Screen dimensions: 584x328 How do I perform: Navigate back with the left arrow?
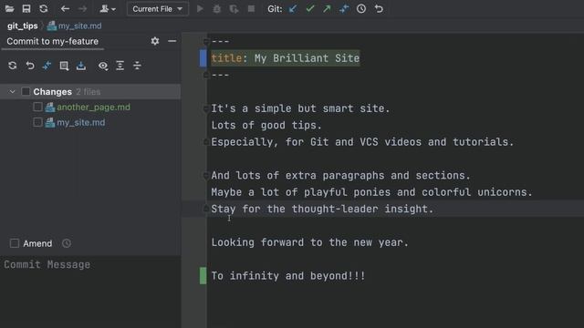pos(65,8)
